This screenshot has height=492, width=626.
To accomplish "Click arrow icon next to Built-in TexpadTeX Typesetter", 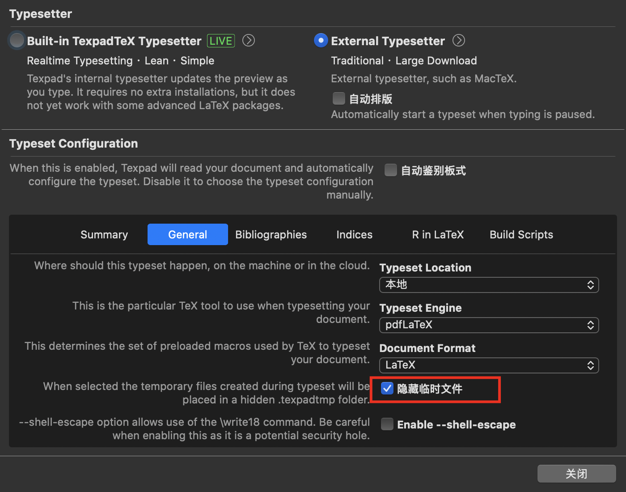I will [x=249, y=41].
